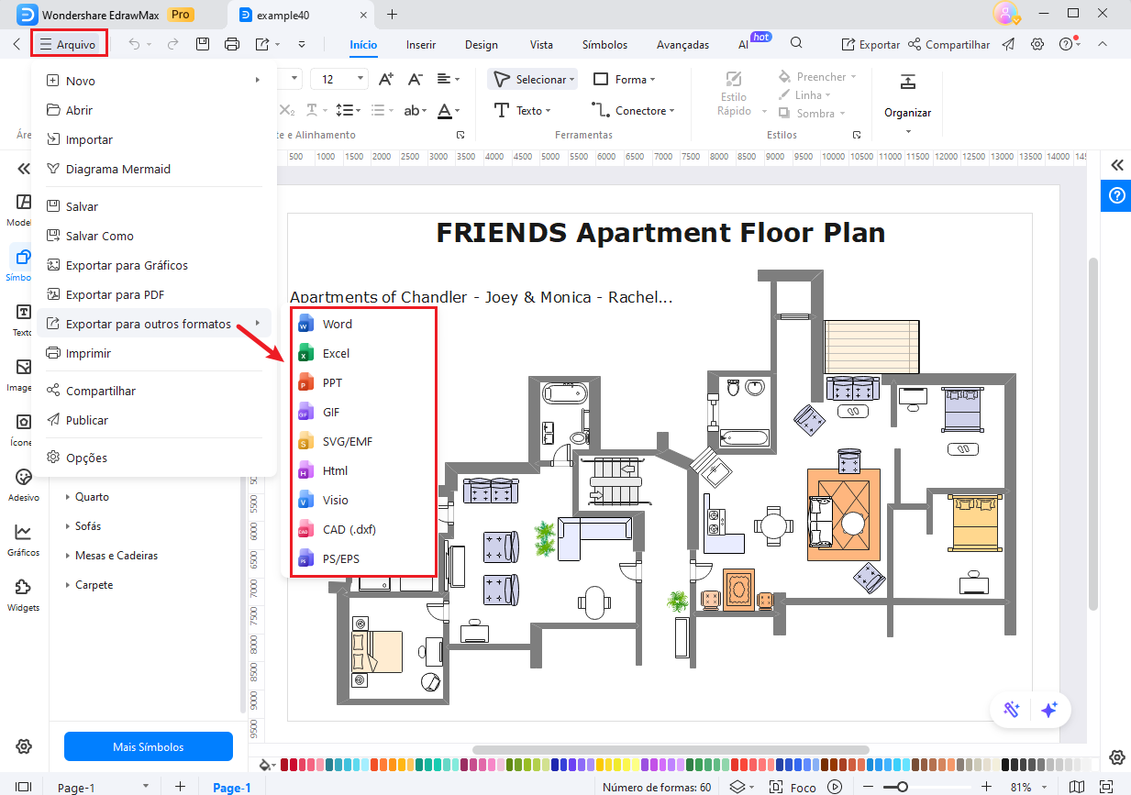Screen dimensions: 1131x795
Task: Expand Carpete symbol category
Action: [89, 585]
